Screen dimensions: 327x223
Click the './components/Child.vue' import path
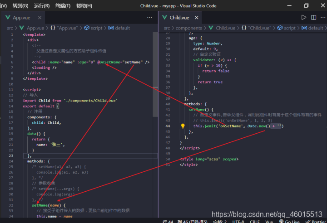tap(91, 101)
